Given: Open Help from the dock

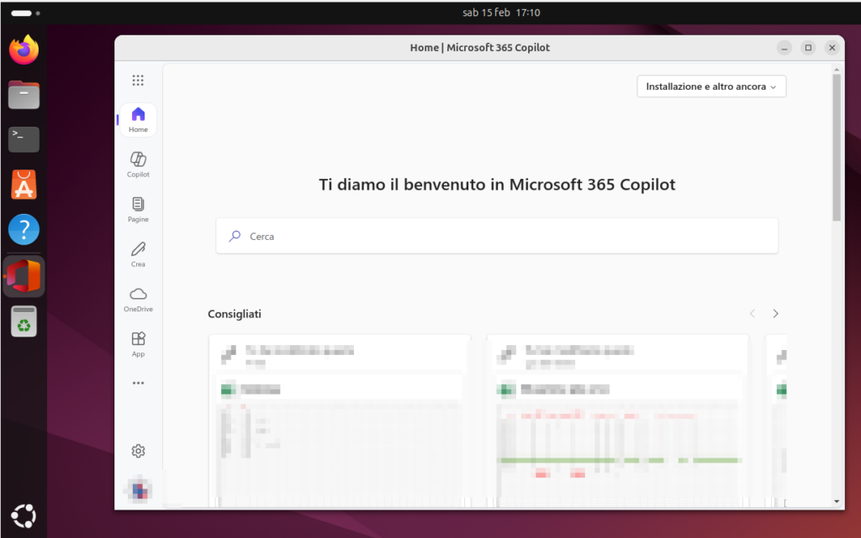Looking at the screenshot, I should click(x=24, y=230).
